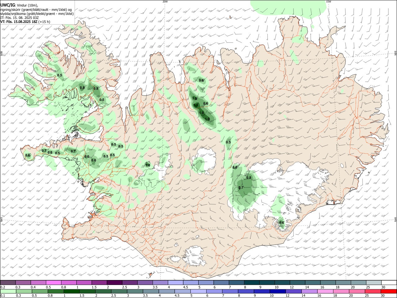Pick the steel blue 7 snow legend swatch

pos(236,282)
